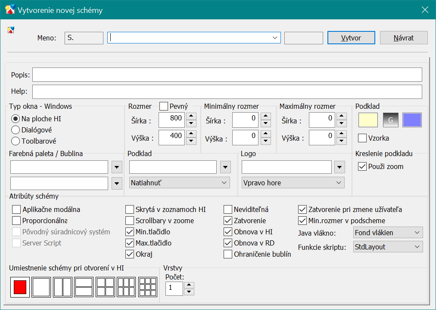Enable the Pevný fixed size checkbox

coord(164,106)
